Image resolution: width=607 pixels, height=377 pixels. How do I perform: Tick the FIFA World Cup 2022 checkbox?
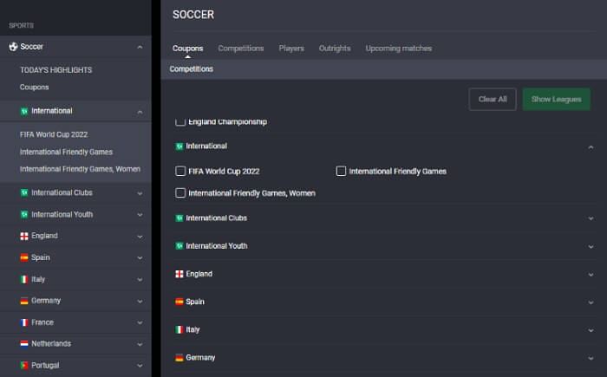click(180, 171)
